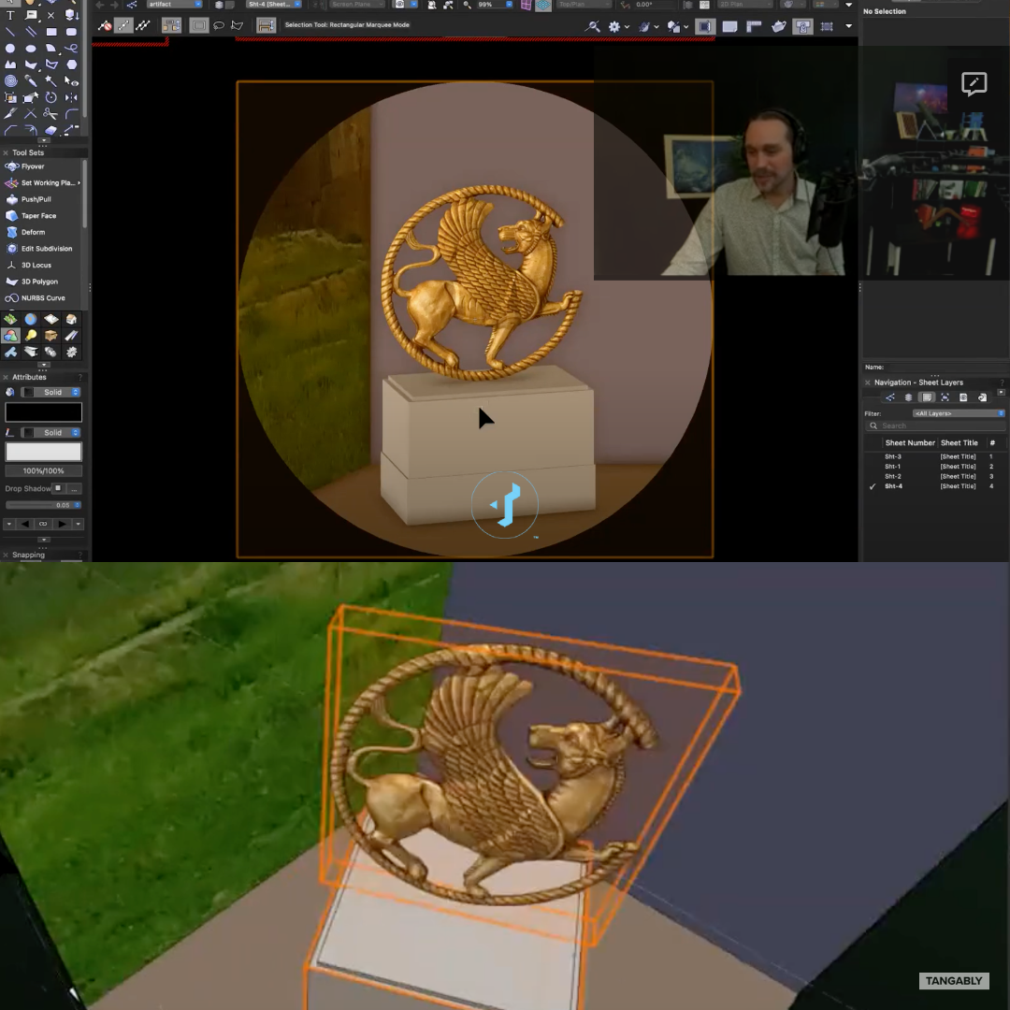
Task: Select the NURBS Curve tool
Action: (x=42, y=298)
